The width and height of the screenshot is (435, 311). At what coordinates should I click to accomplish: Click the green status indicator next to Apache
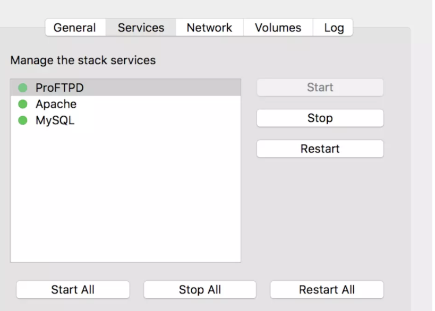(23, 104)
